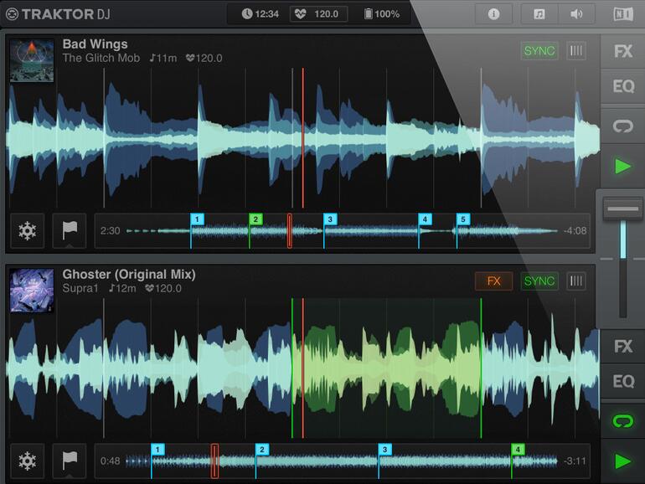Click the crossfader handle

coord(622,209)
